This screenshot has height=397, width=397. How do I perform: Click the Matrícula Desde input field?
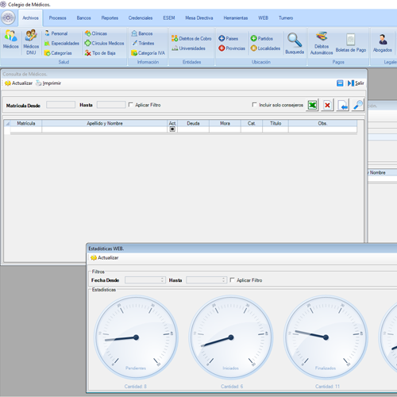click(x=60, y=105)
